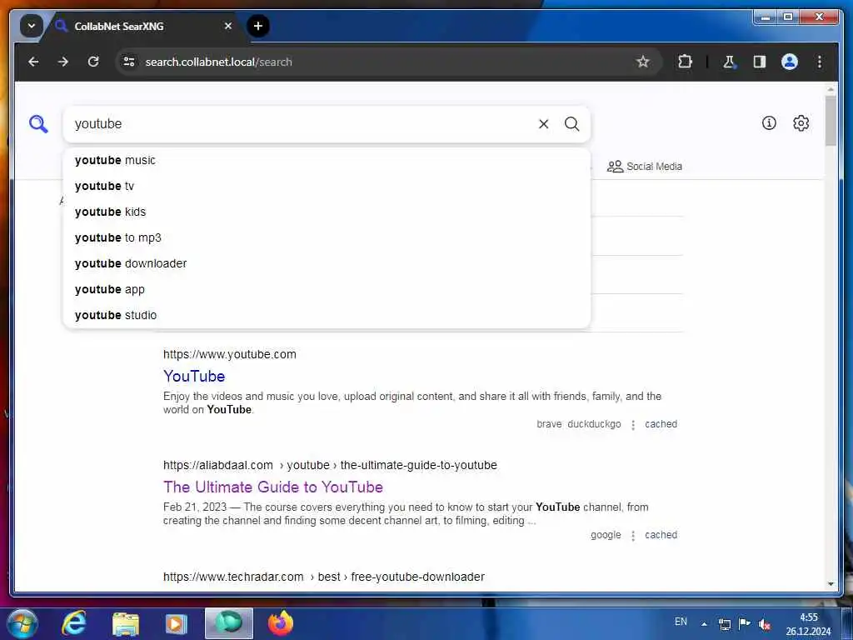
Task: Choose suggestion youtube downloader
Action: tap(327, 263)
